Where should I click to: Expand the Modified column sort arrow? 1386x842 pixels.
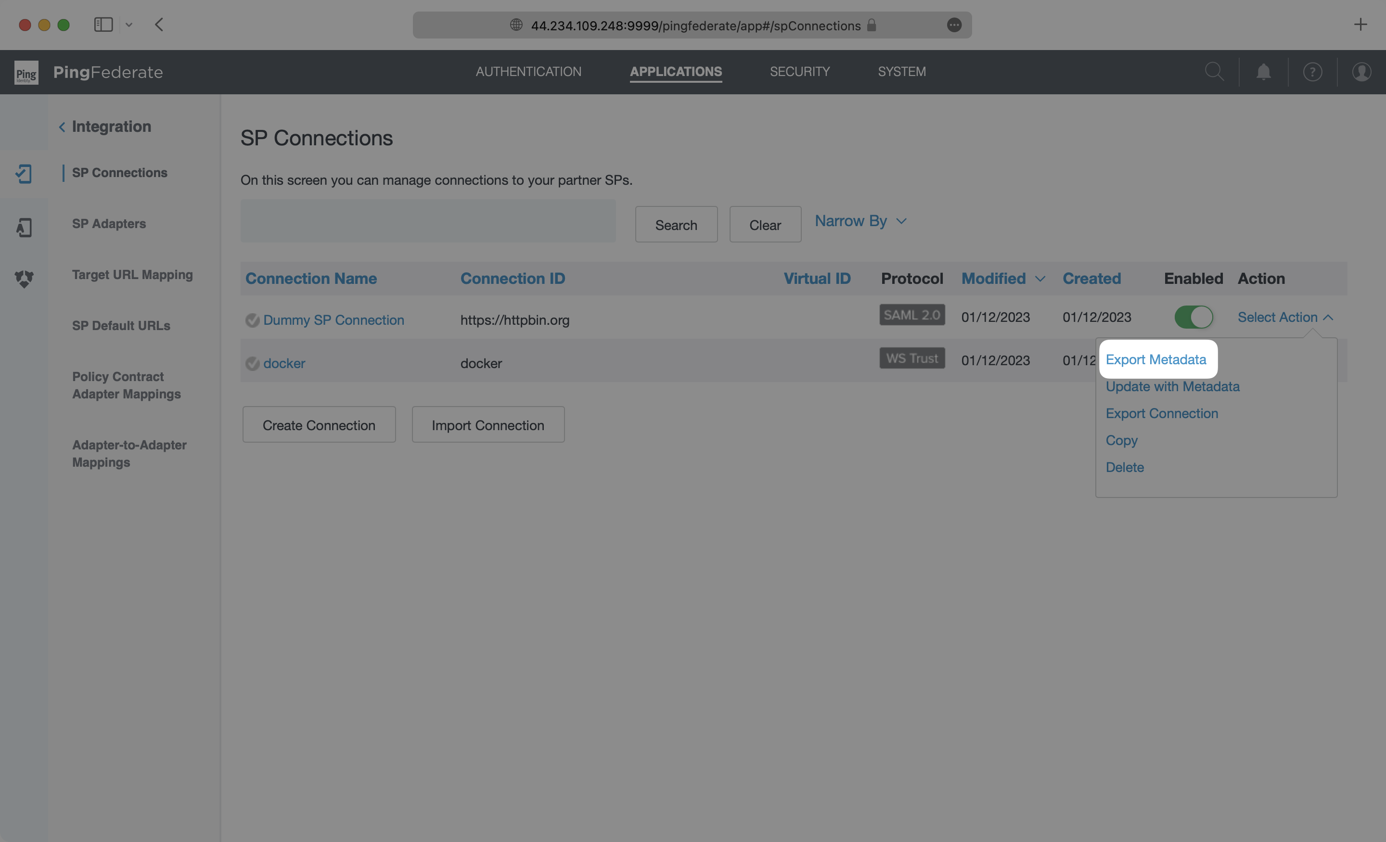click(1039, 278)
